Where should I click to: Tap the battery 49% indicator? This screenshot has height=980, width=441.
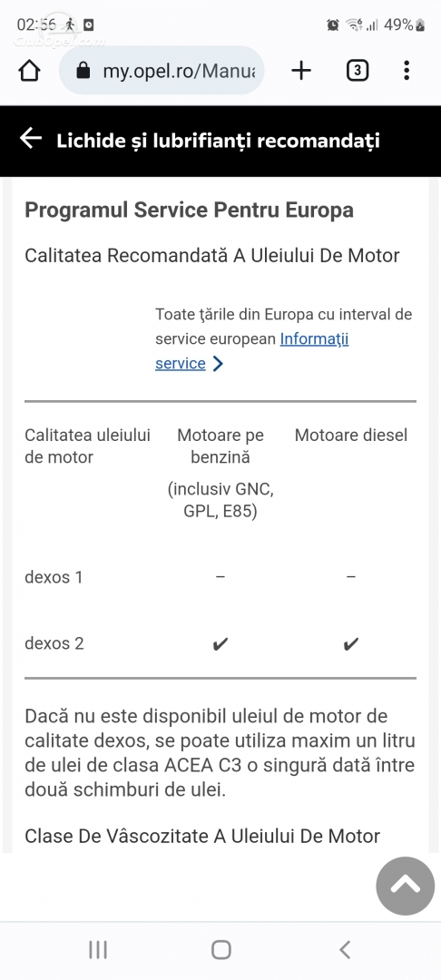point(406,25)
